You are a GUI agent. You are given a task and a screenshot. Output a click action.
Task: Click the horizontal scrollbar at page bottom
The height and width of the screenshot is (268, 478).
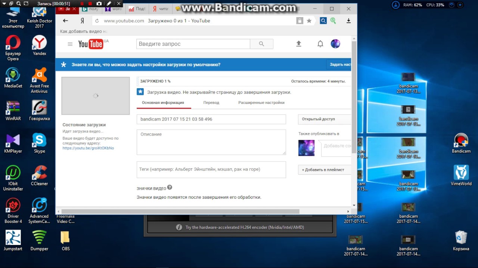(180, 211)
